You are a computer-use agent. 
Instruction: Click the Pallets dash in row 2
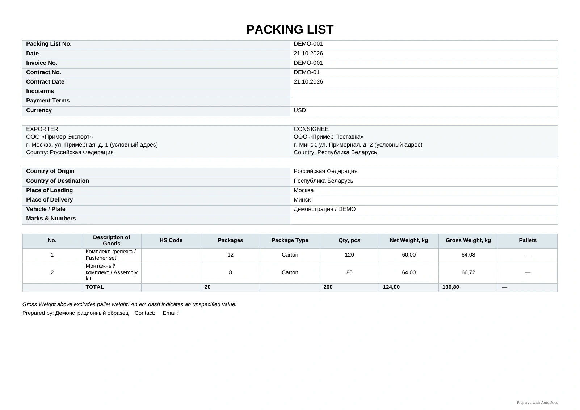coord(528,273)
